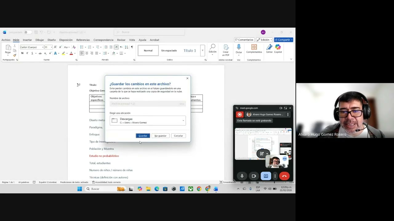Toggle strikethrough formatting
Viewport: 394px width, 221px height.
click(40, 53)
